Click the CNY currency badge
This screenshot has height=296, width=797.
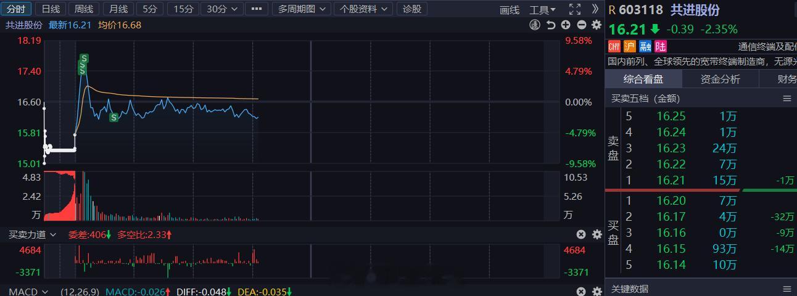614,46
